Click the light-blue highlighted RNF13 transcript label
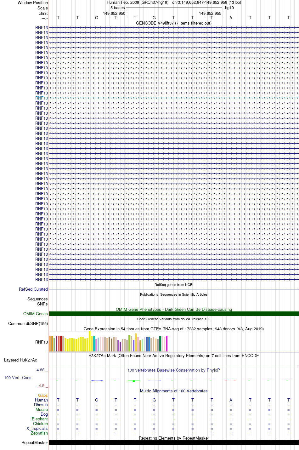The height and width of the screenshot is (450, 299). click(42, 98)
